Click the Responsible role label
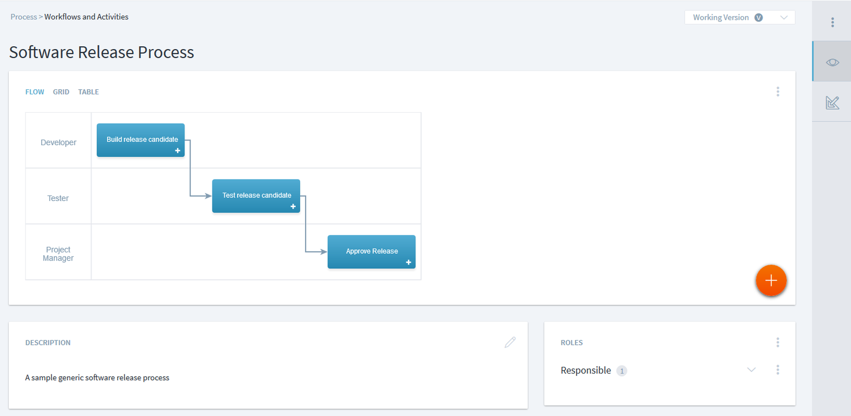The width and height of the screenshot is (851, 416). pyautogui.click(x=586, y=370)
